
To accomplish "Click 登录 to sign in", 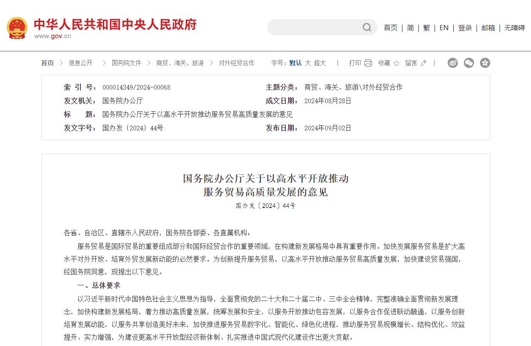I will point(465,28).
